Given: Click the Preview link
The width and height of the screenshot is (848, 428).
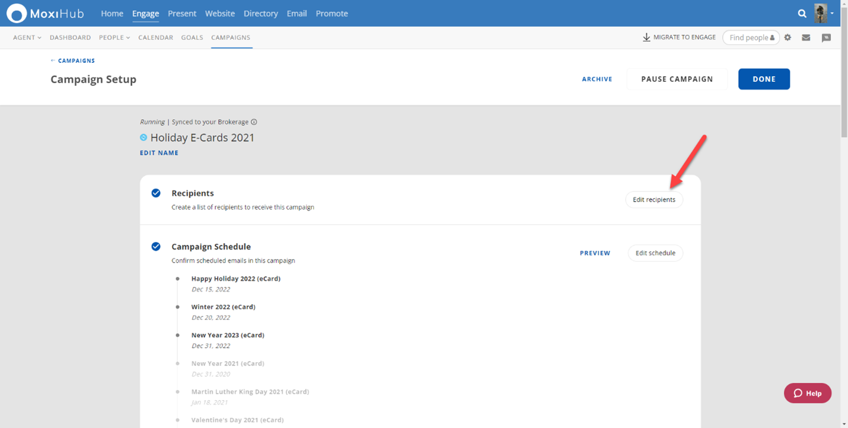Looking at the screenshot, I should coord(595,253).
